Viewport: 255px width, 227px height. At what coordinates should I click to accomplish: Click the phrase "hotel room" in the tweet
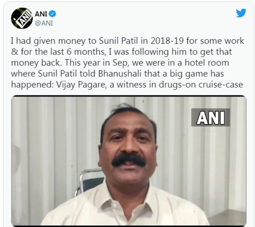207,63
